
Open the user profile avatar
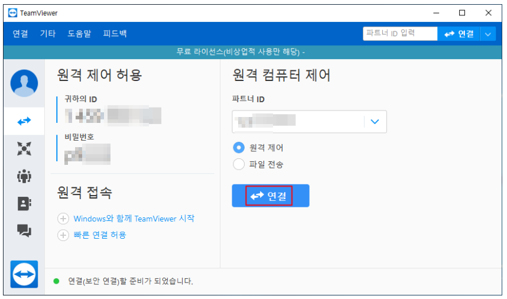click(x=24, y=83)
